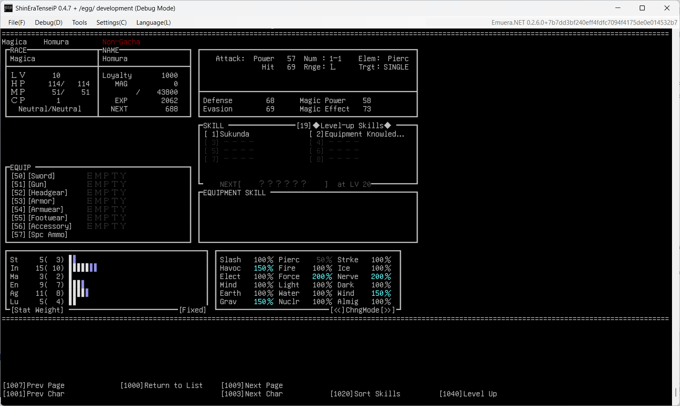Choose the [53] Armor equip slot
Viewport: 680px width, 406px height.
[33, 201]
